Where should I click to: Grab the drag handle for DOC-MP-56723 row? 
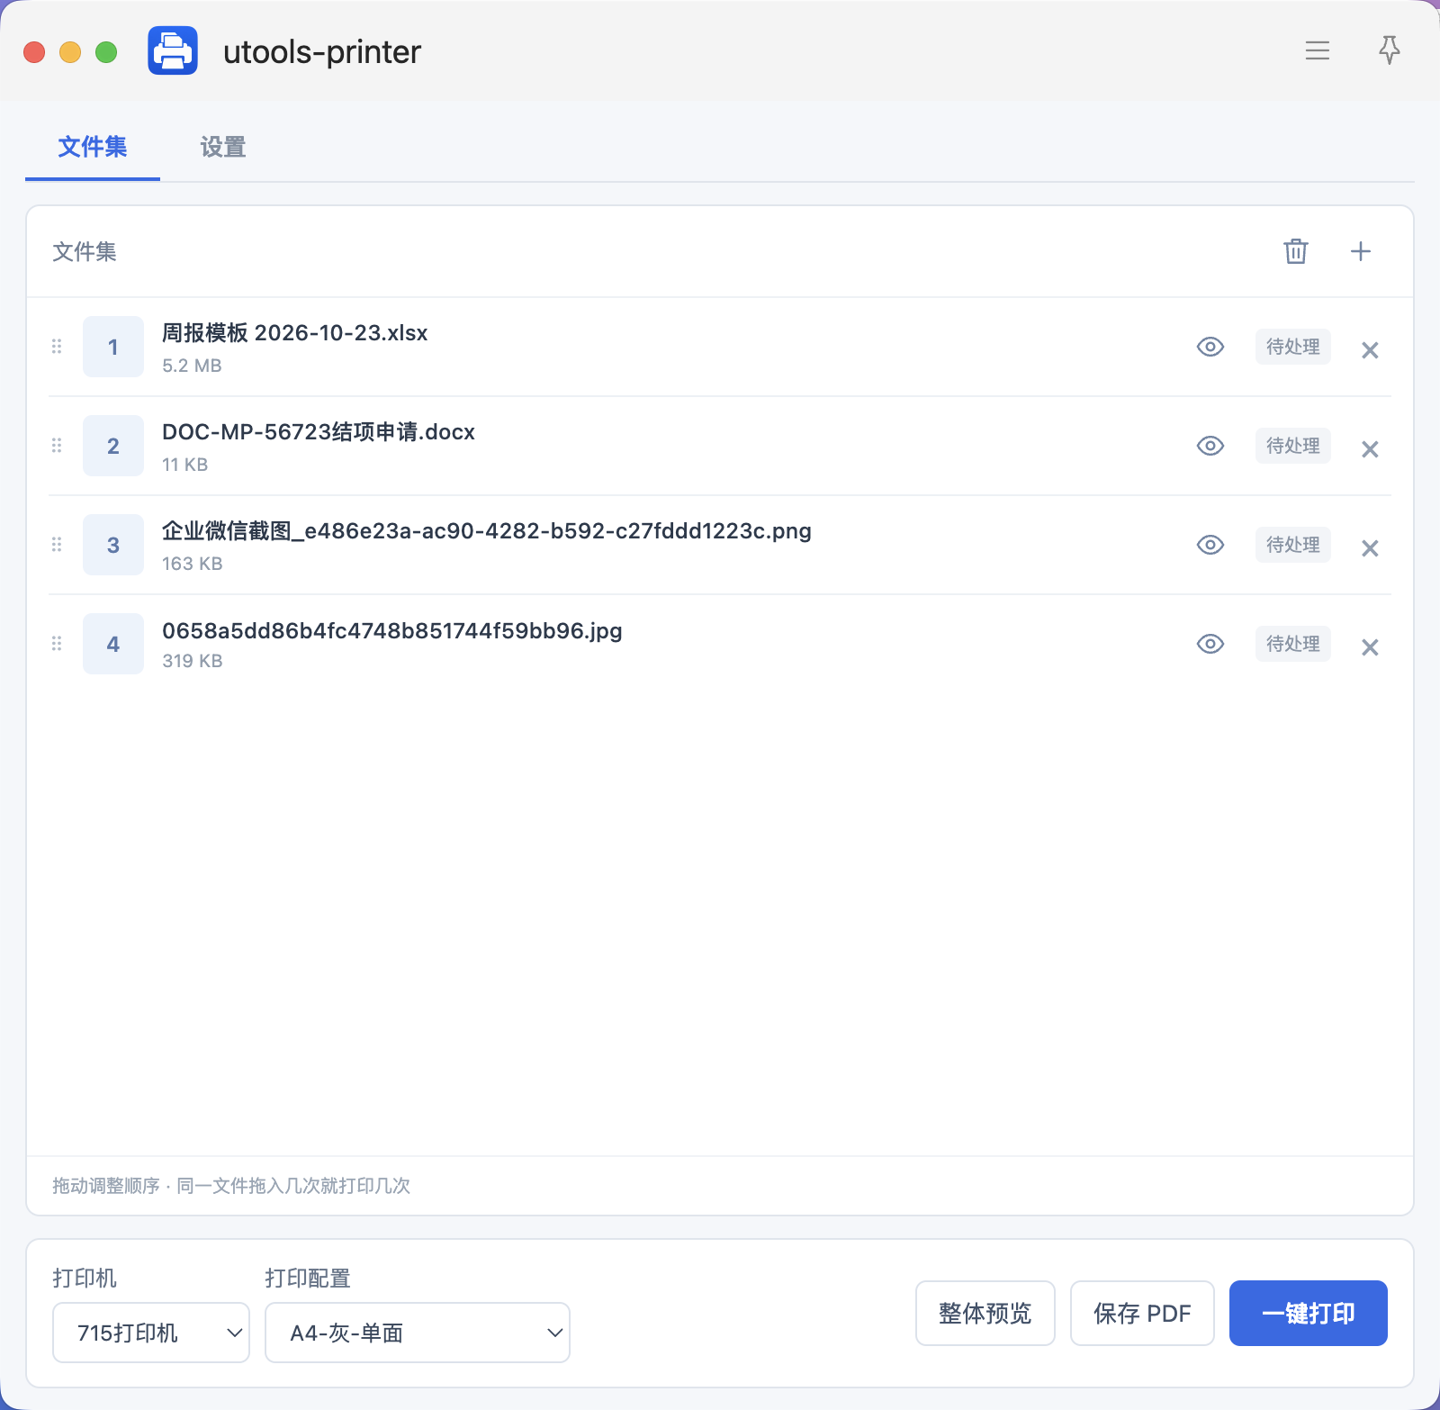tap(57, 446)
